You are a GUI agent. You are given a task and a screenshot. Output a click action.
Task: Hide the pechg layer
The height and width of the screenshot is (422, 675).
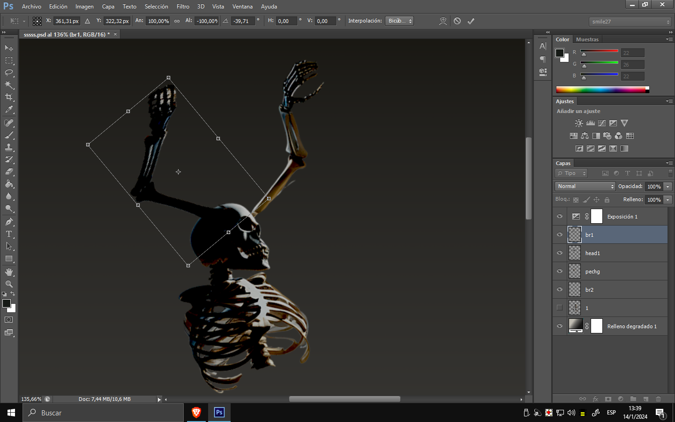point(560,271)
